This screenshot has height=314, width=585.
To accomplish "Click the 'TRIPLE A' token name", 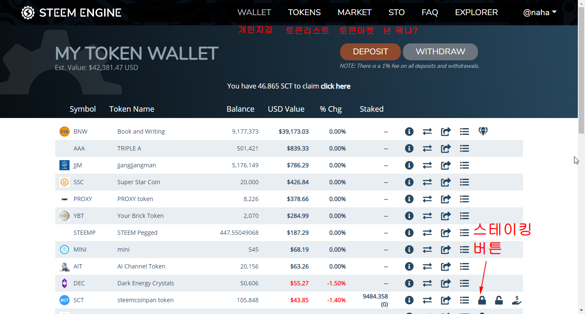I will (x=129, y=148).
